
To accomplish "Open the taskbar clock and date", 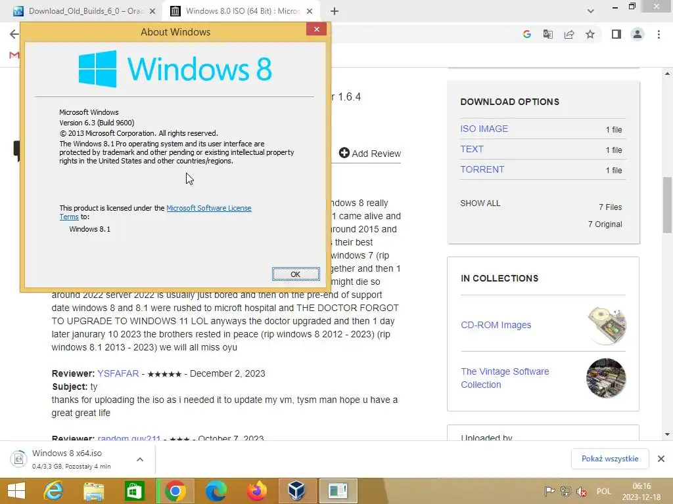I will tap(641, 492).
